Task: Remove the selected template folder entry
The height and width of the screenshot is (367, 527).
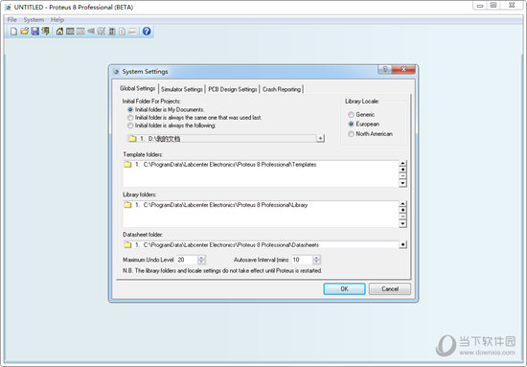Action: [402, 176]
